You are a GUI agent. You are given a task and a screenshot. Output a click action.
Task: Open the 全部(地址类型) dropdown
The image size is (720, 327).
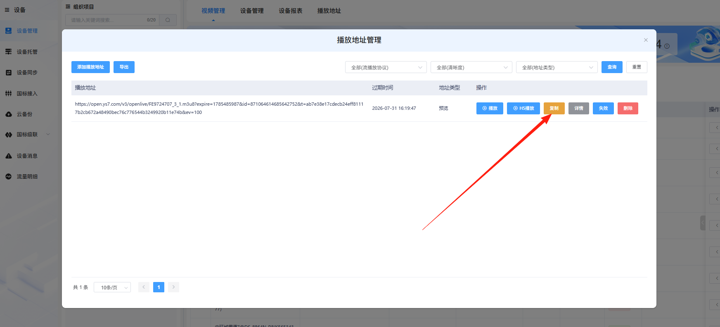pyautogui.click(x=557, y=67)
